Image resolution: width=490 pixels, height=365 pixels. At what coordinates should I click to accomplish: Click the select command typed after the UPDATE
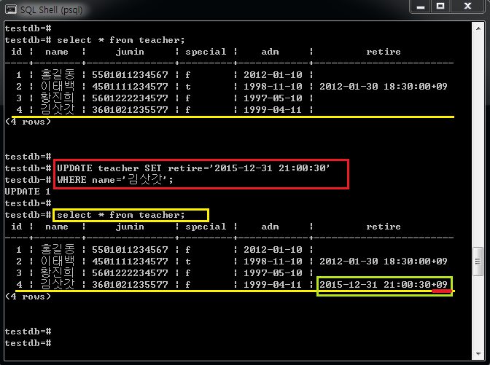tap(120, 215)
